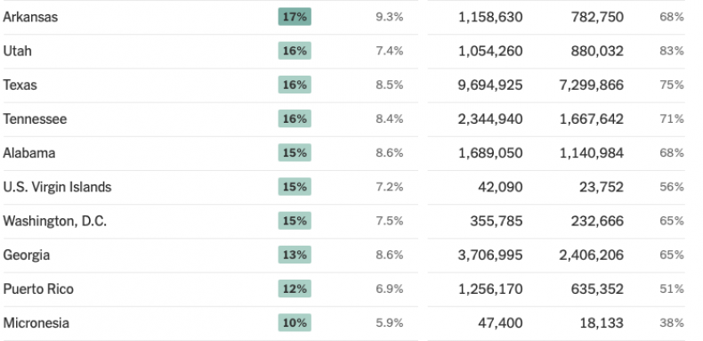The width and height of the screenshot is (703, 341).
Task: Click U.S. Virgin Islands 56% value
Action: click(672, 187)
